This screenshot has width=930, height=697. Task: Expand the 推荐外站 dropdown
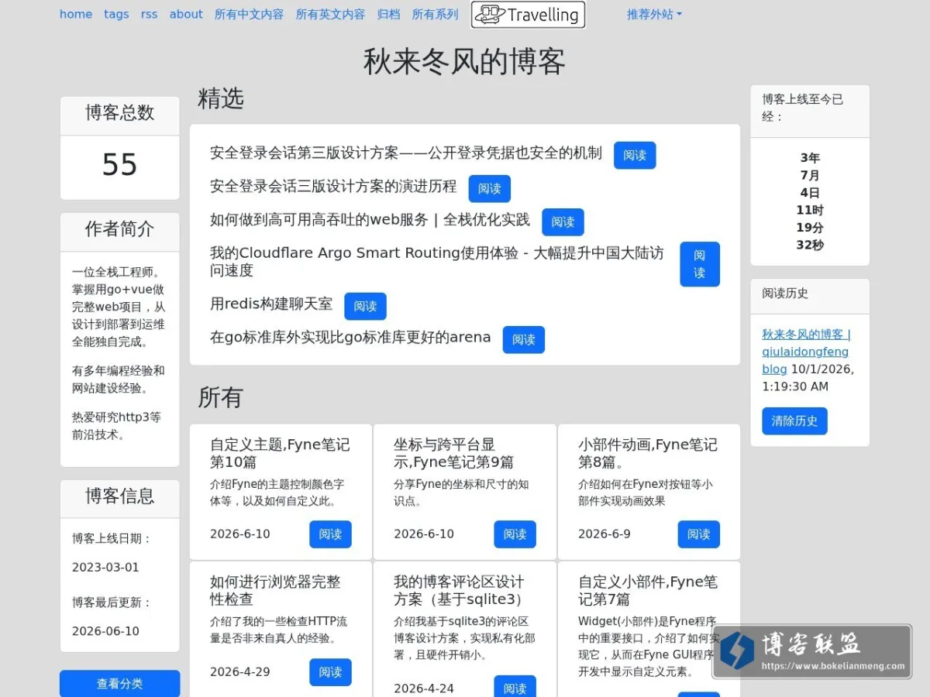pos(654,14)
